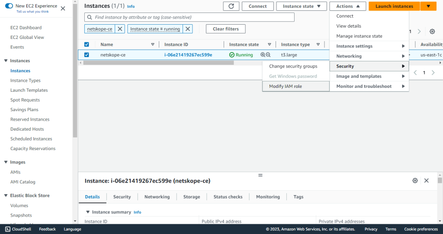Open Instance settings submenu

369,46
